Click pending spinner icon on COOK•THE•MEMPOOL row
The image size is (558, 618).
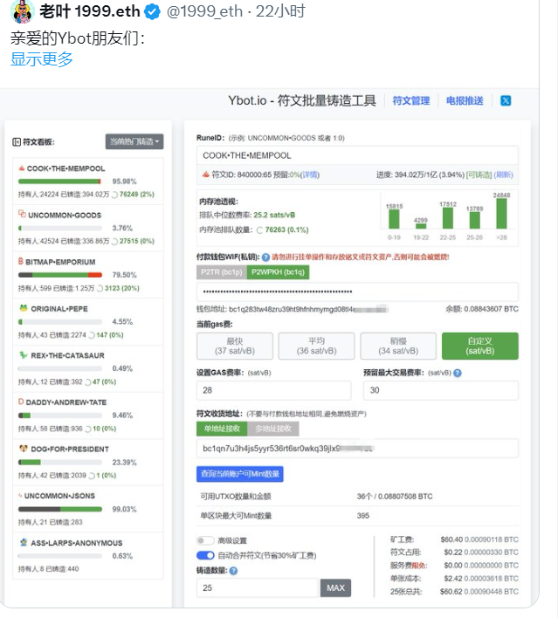[114, 195]
